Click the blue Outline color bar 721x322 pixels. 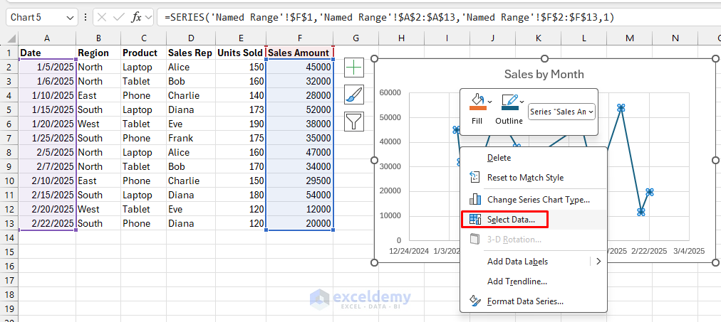[x=509, y=108]
